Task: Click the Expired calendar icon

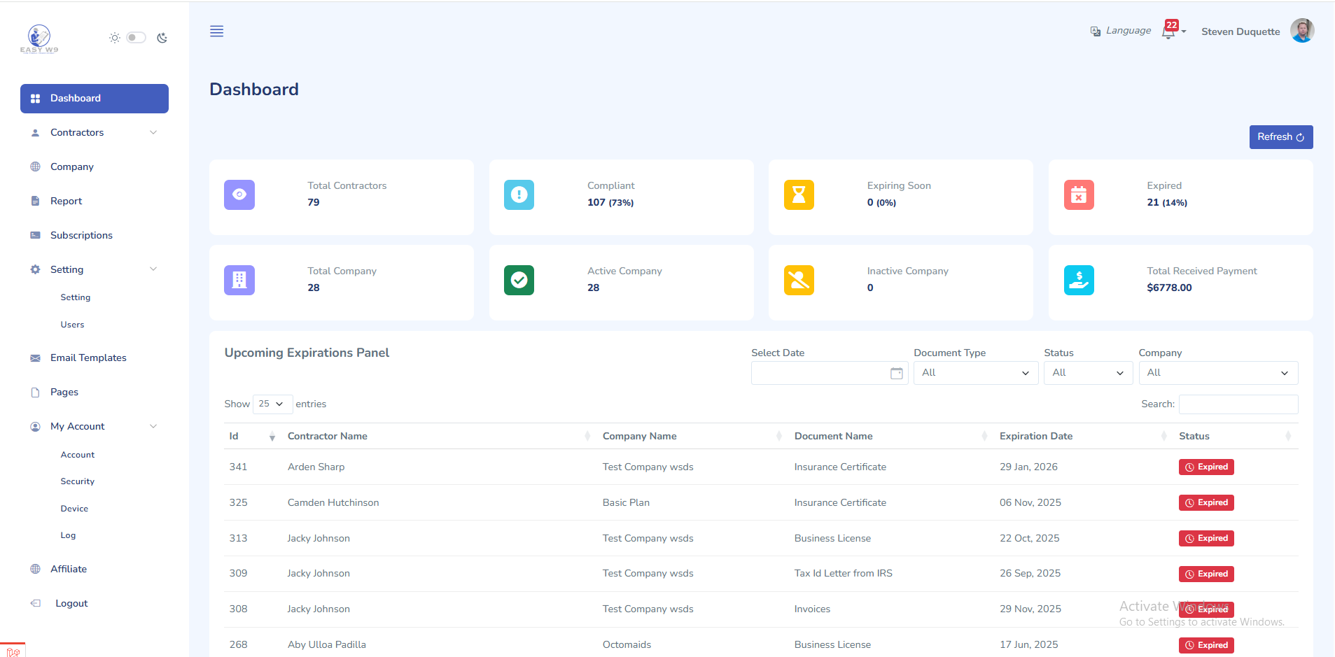Action: pos(1079,195)
